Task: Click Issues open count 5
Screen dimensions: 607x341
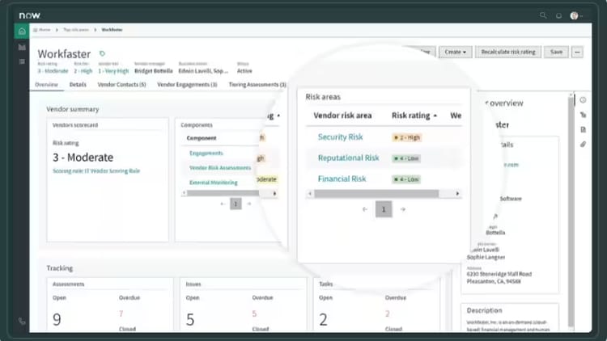Action: (190, 319)
